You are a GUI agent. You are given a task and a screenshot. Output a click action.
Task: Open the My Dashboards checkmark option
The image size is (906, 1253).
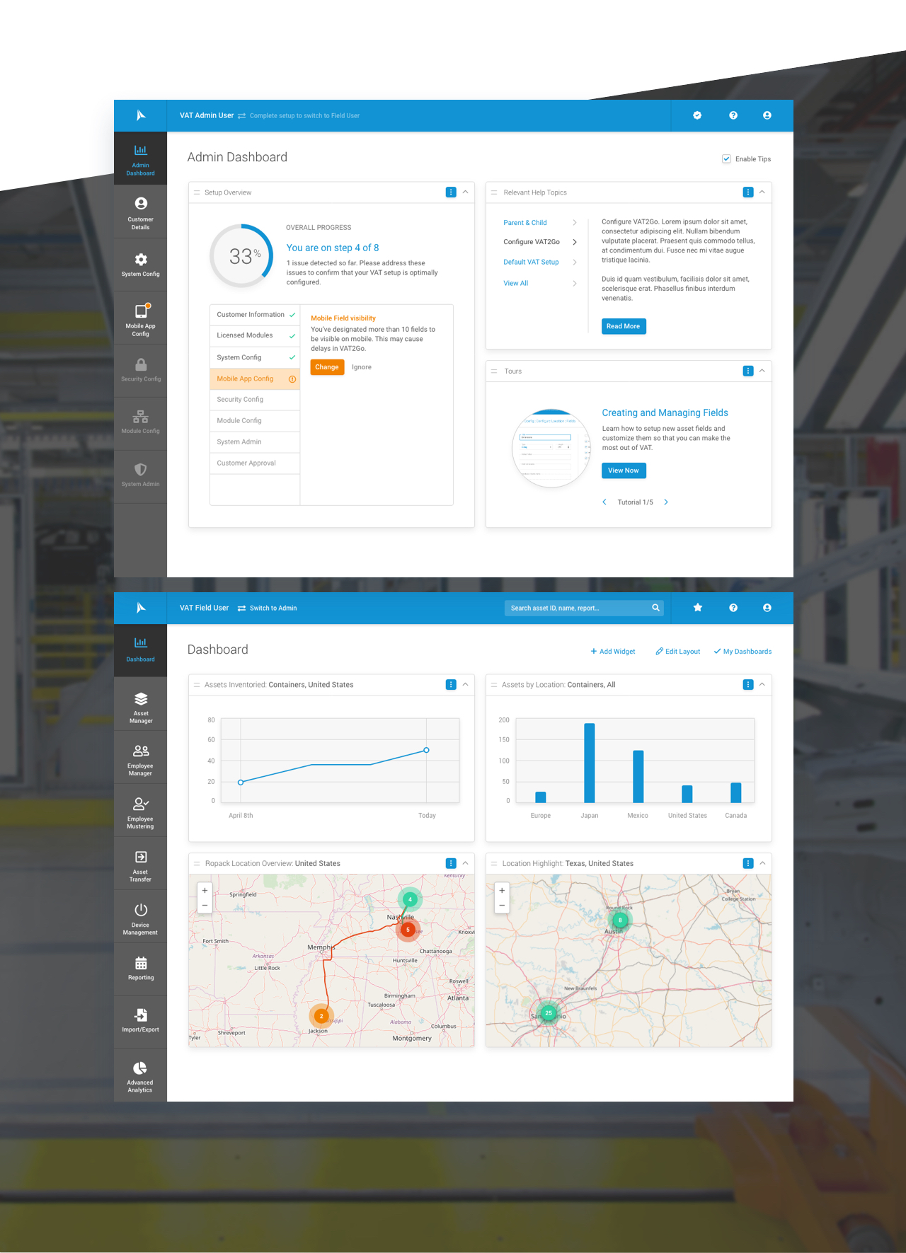click(x=742, y=652)
